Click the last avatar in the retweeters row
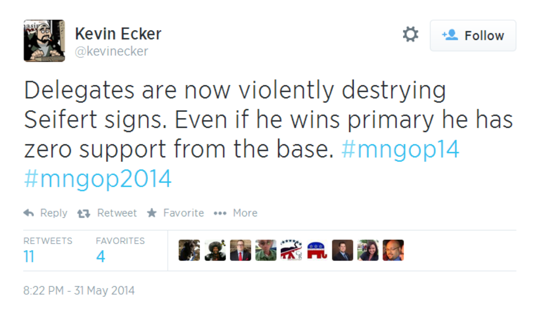The image size is (545, 310). pos(393,250)
